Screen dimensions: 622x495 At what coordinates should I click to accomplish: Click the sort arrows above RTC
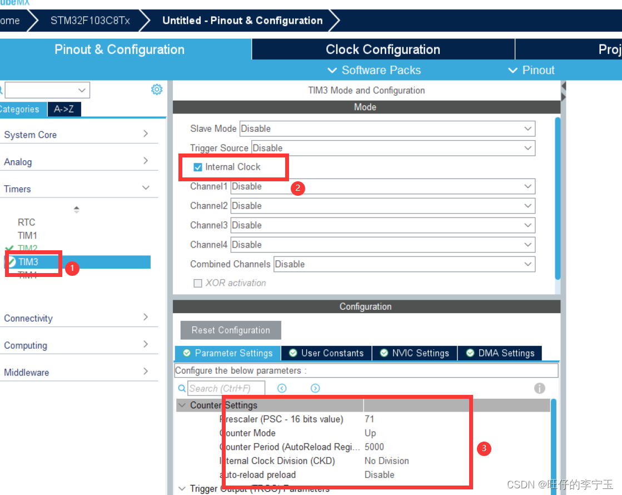click(x=77, y=210)
